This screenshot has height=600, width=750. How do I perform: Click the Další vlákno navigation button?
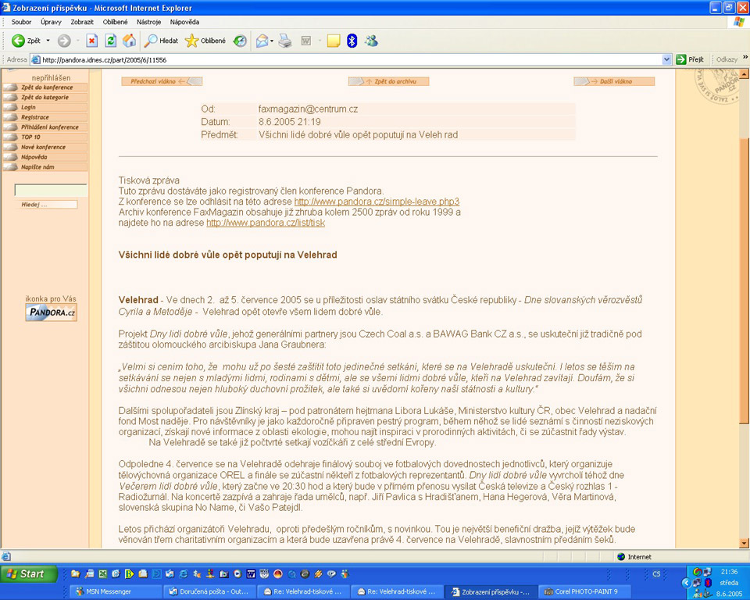pos(614,81)
